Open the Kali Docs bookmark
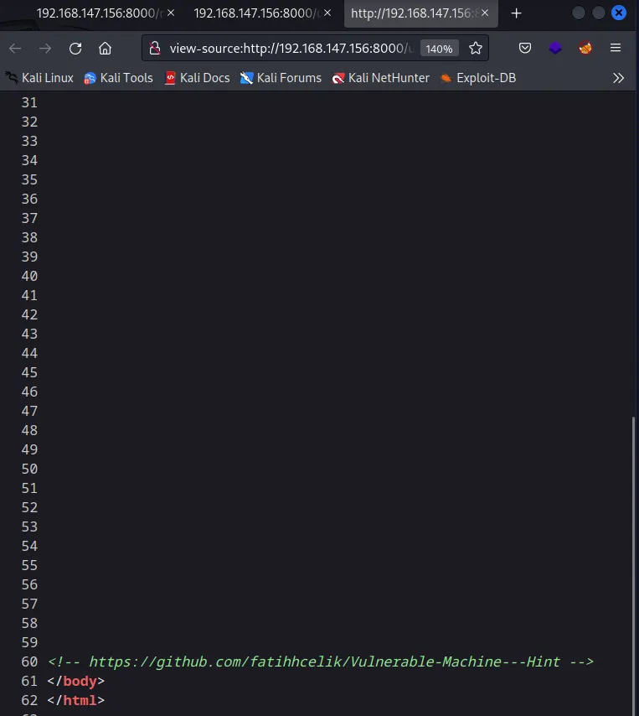The width and height of the screenshot is (639, 716). click(197, 78)
